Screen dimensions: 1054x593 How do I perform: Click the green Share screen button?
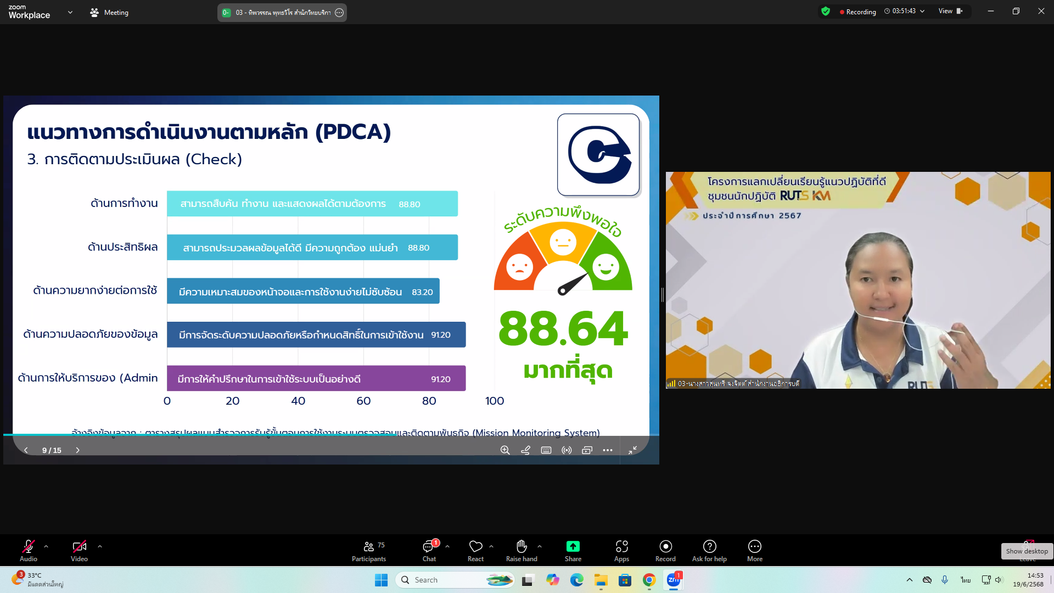pyautogui.click(x=573, y=550)
